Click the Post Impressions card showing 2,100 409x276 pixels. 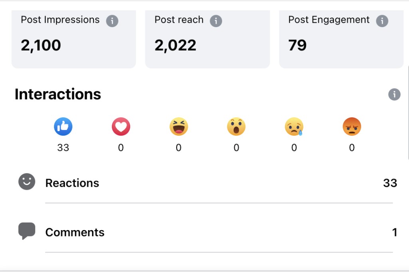[x=74, y=39]
